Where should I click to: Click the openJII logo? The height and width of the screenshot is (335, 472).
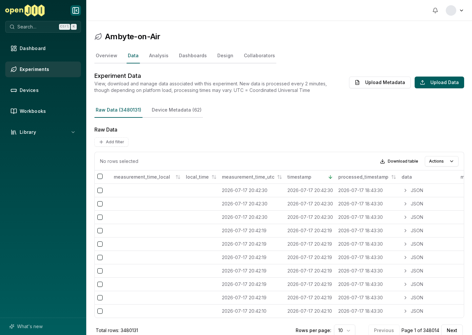[x=25, y=10]
